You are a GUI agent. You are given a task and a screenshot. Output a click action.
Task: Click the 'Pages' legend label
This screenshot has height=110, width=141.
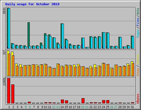pyautogui.click(x=138, y=34)
